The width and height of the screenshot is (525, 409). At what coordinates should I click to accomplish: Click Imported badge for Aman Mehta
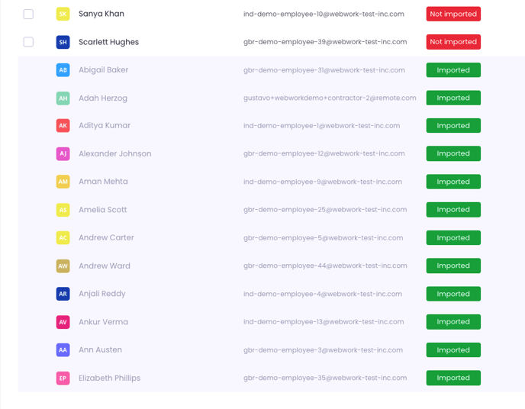pos(453,182)
